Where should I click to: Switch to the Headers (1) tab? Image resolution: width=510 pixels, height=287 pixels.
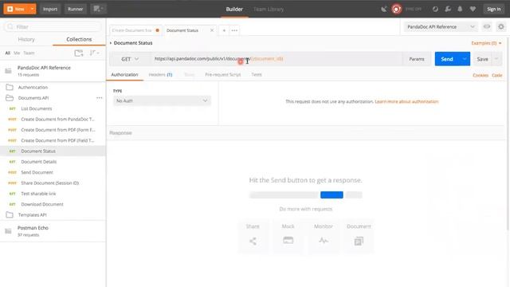pyautogui.click(x=160, y=74)
